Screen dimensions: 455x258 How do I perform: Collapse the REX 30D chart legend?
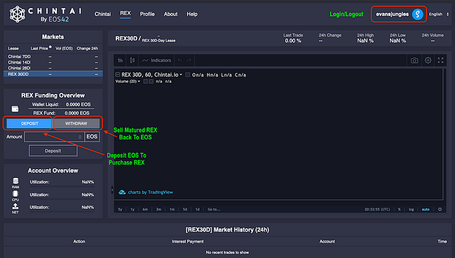118,74
